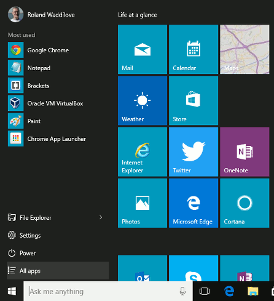Image resolution: width=274 pixels, height=301 pixels.
Task: Launch Paint from Most used list
Action: click(57, 121)
